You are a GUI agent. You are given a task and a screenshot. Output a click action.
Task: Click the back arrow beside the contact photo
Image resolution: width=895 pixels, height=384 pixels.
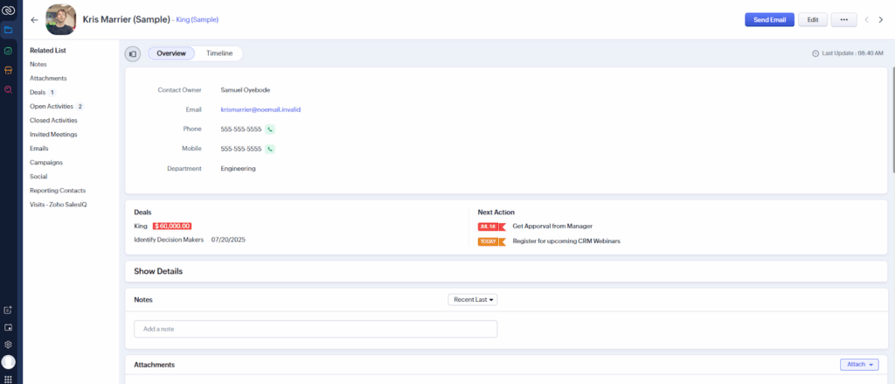[x=34, y=19]
